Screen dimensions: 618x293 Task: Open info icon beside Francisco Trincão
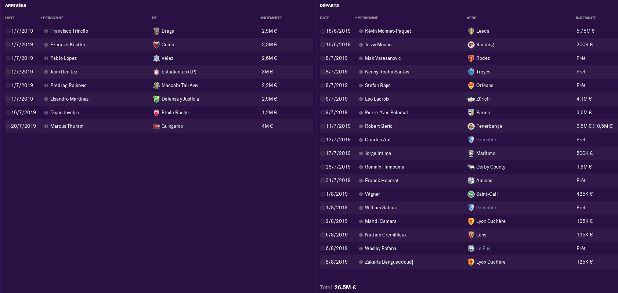click(x=46, y=31)
